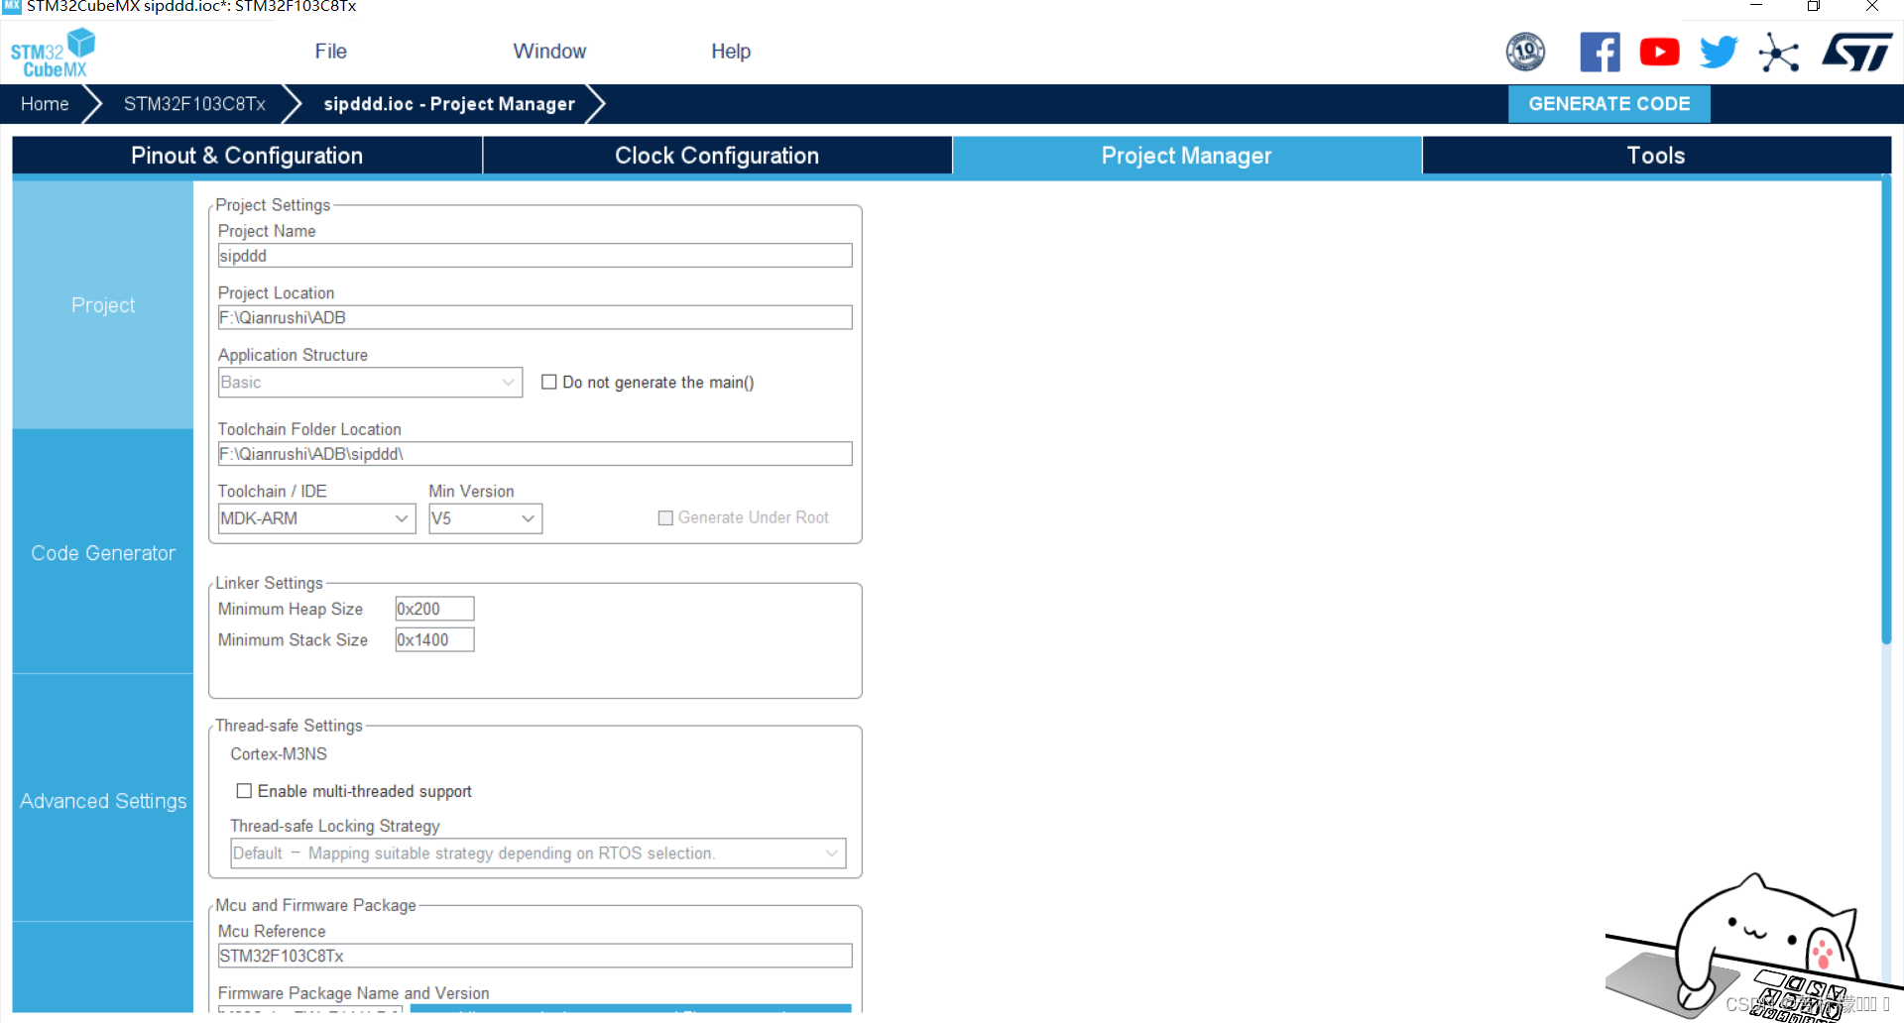
Task: Click the STM32CubeMX logo icon
Action: tap(53, 53)
